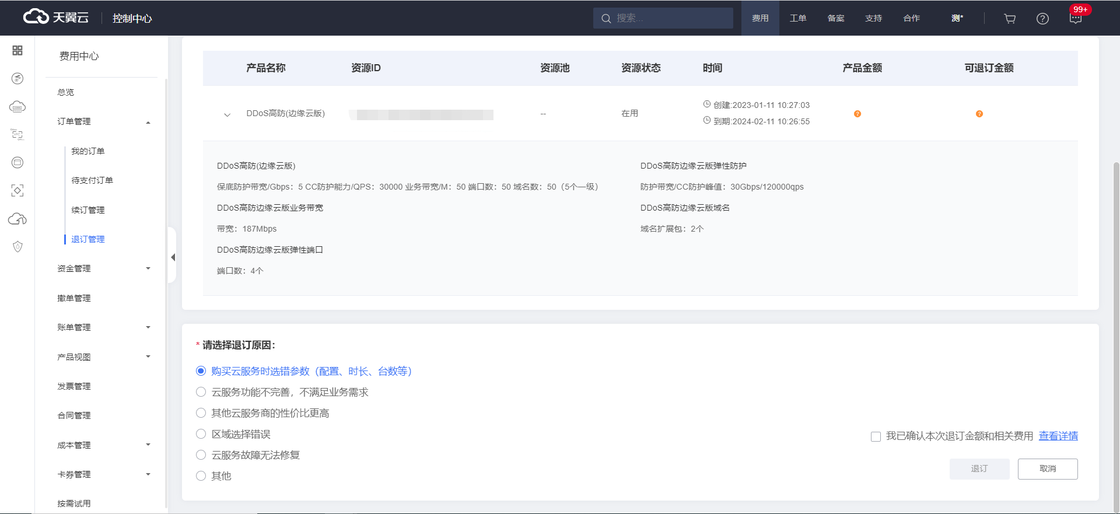Open 我的订单 in the sidebar
This screenshot has height=514, width=1120.
tap(88, 151)
